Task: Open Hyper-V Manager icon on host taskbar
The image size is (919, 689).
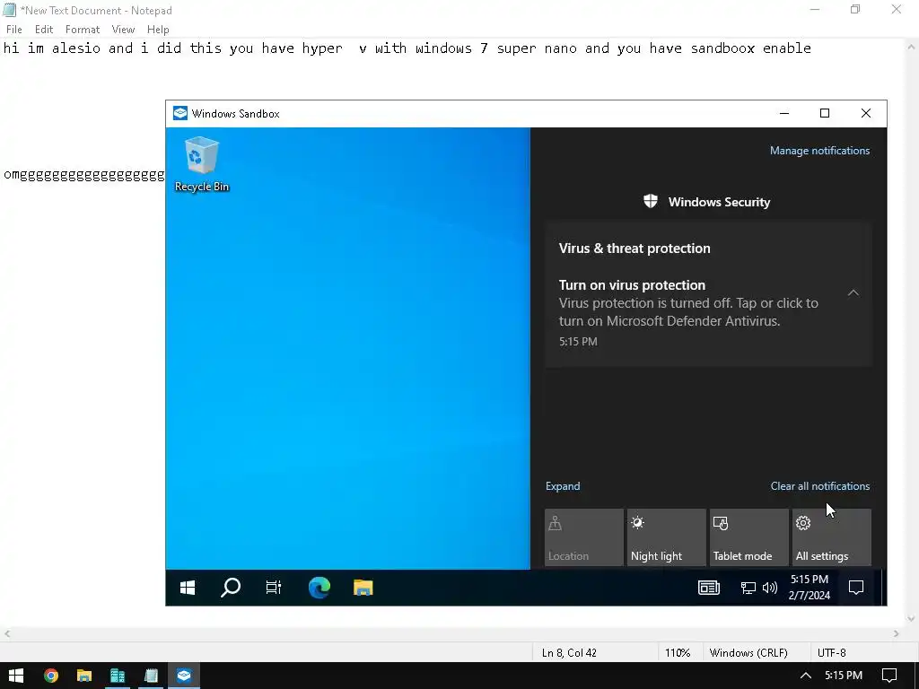Action: pyautogui.click(x=118, y=676)
